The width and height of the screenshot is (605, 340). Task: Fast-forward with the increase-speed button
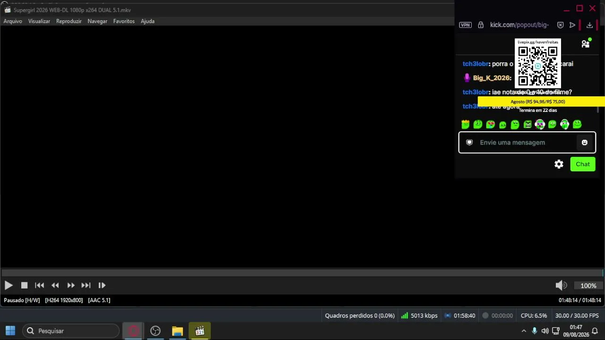(x=70, y=285)
